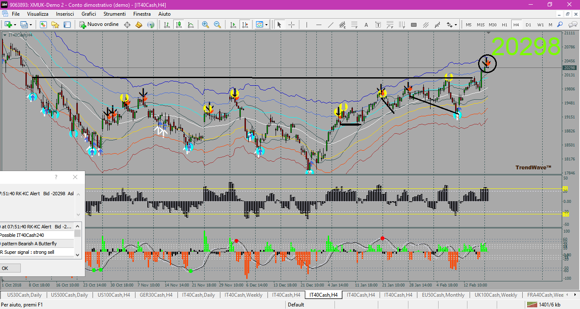580x309 pixels.
Task: Open the Visualizza menu
Action: [x=38, y=14]
